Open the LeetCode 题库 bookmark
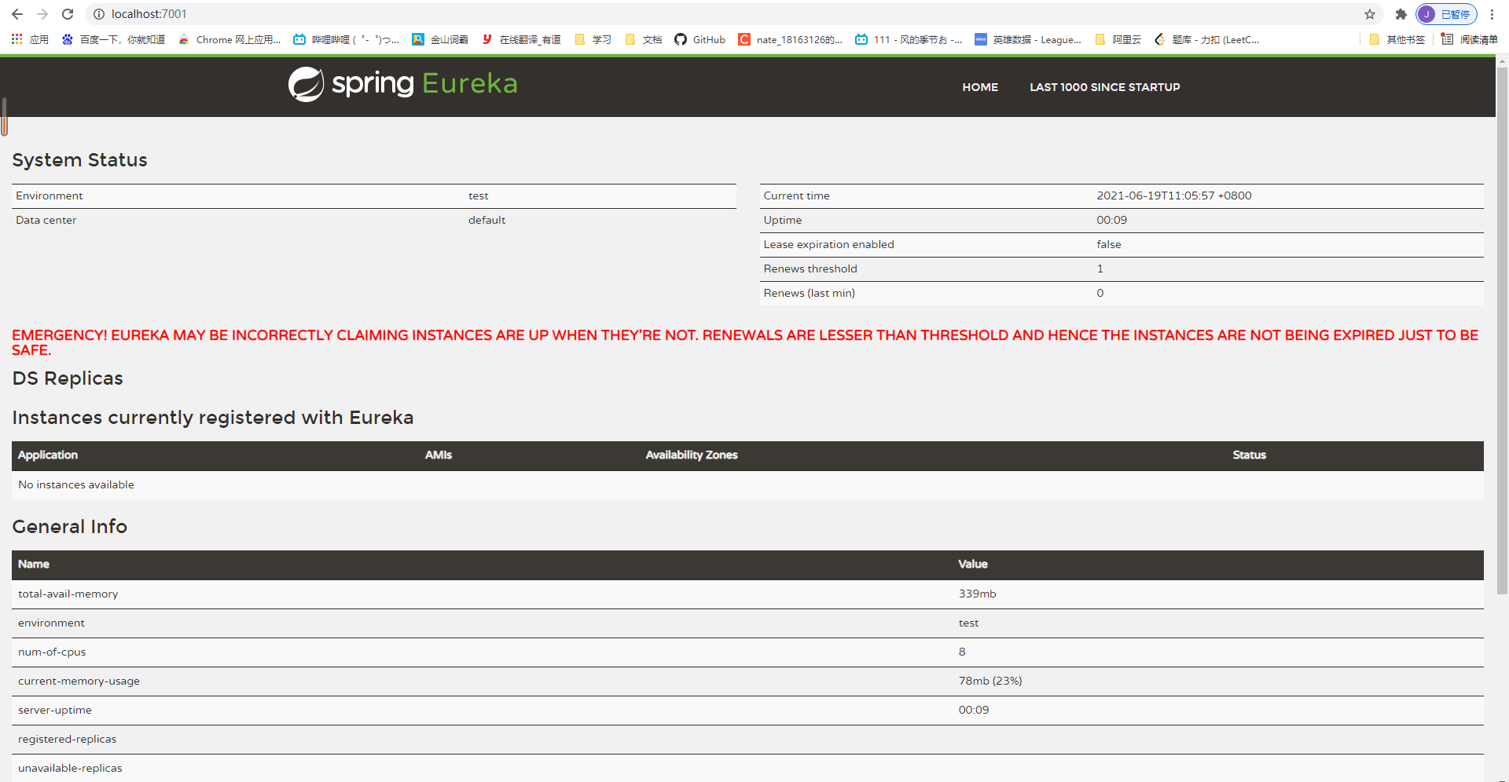This screenshot has width=1509, height=782. [x=1206, y=39]
